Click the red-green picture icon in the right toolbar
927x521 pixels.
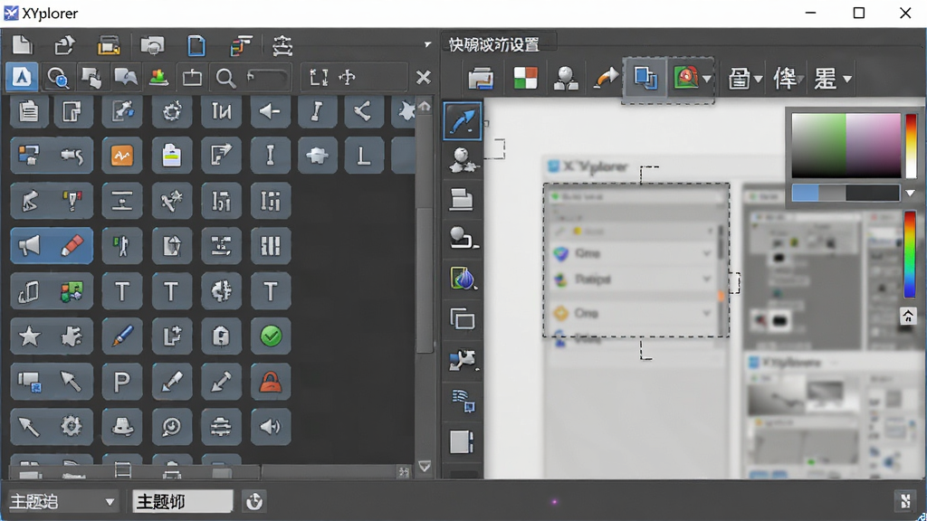pos(686,78)
